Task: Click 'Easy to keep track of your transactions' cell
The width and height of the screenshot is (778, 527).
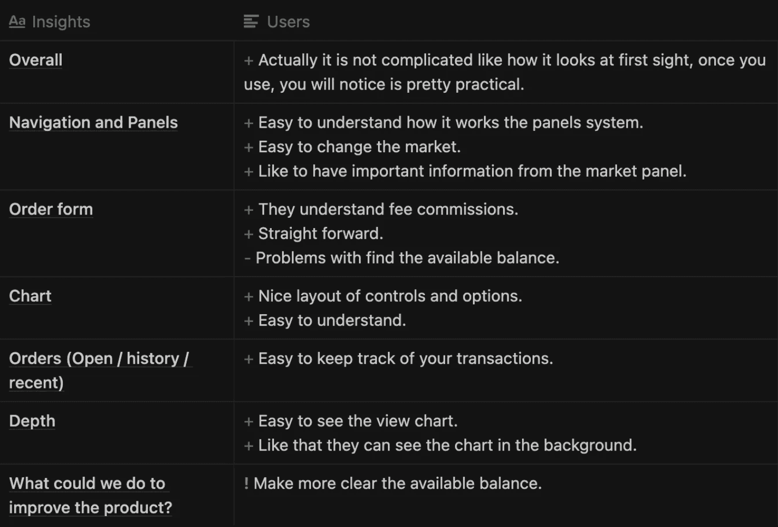Action: click(x=506, y=370)
